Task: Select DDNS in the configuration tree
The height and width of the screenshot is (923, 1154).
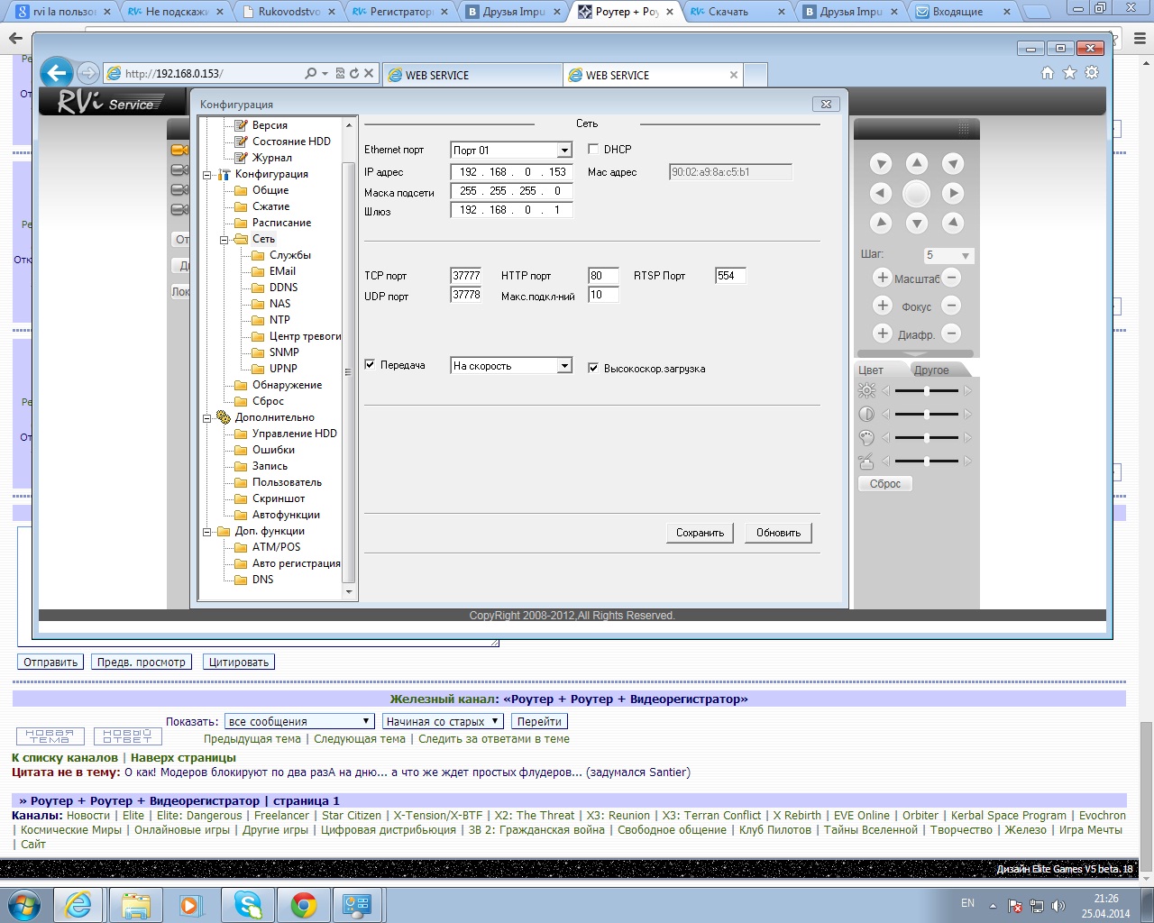Action: point(283,288)
